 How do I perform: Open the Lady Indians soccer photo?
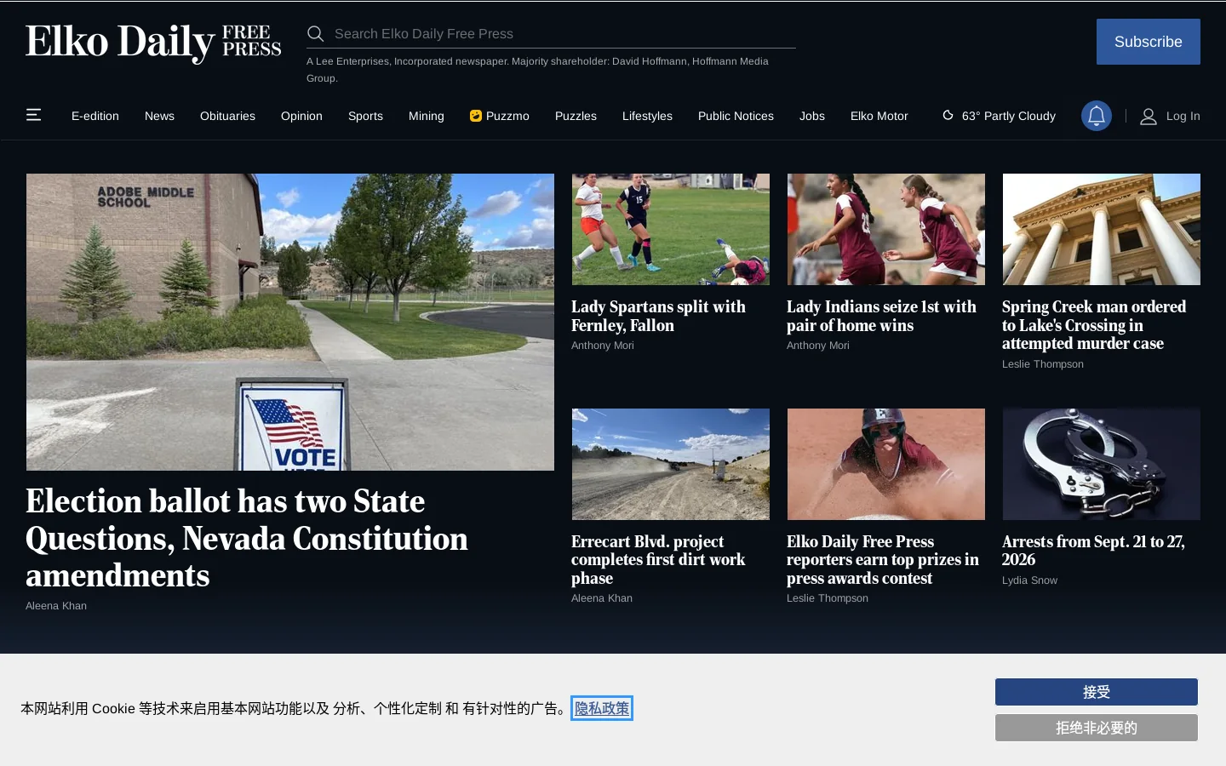point(886,229)
